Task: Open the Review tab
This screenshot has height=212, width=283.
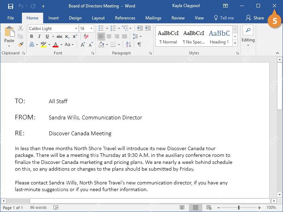Action: pos(178,18)
